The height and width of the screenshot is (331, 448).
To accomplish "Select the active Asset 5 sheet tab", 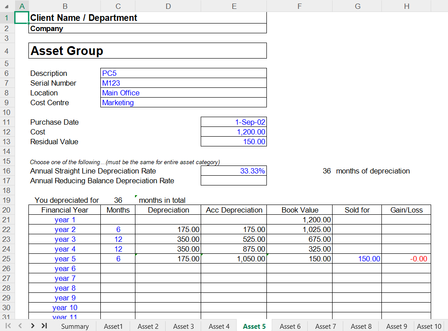I will tap(254, 326).
